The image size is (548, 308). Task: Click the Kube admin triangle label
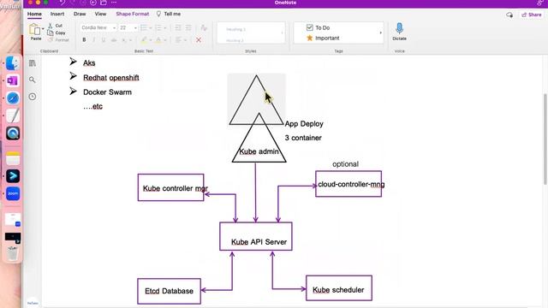pyautogui.click(x=259, y=151)
